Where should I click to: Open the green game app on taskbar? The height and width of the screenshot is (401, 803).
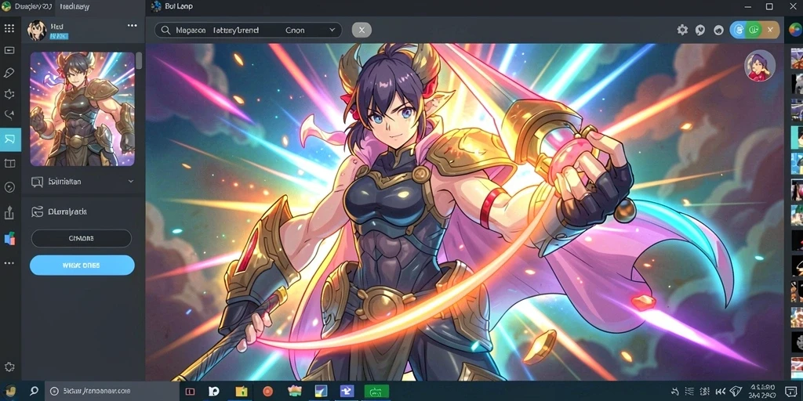click(x=376, y=392)
